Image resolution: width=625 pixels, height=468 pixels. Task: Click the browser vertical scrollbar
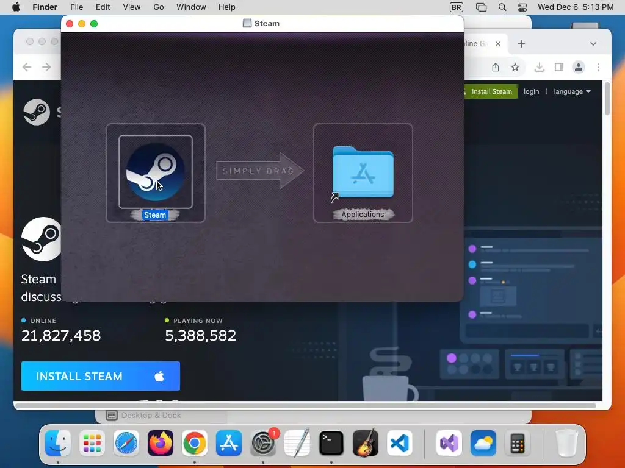(607, 99)
